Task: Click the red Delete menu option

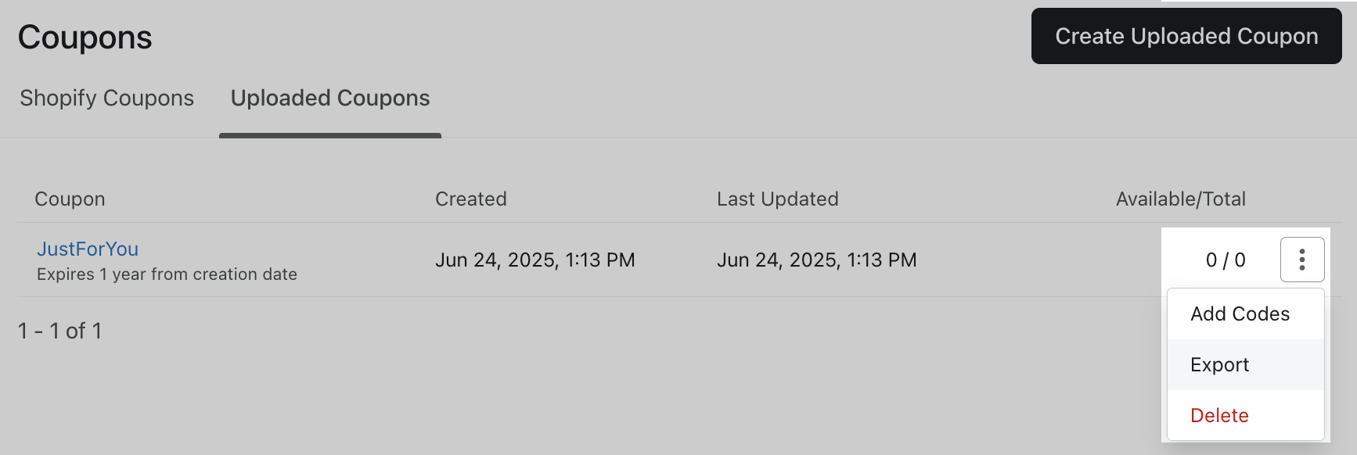Action: pyautogui.click(x=1219, y=415)
